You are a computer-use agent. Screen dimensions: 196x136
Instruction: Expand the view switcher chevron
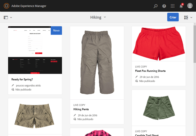click(x=191, y=18)
